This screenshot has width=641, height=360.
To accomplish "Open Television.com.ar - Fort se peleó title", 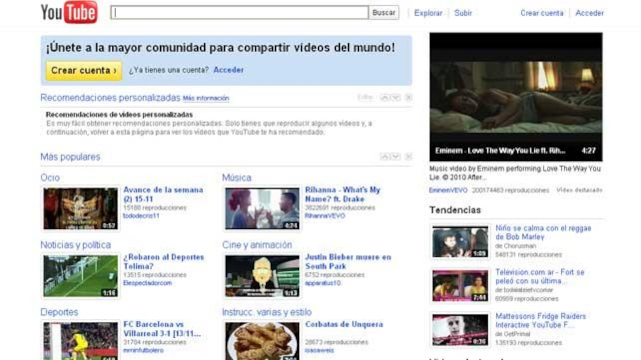I will pyautogui.click(x=540, y=276).
